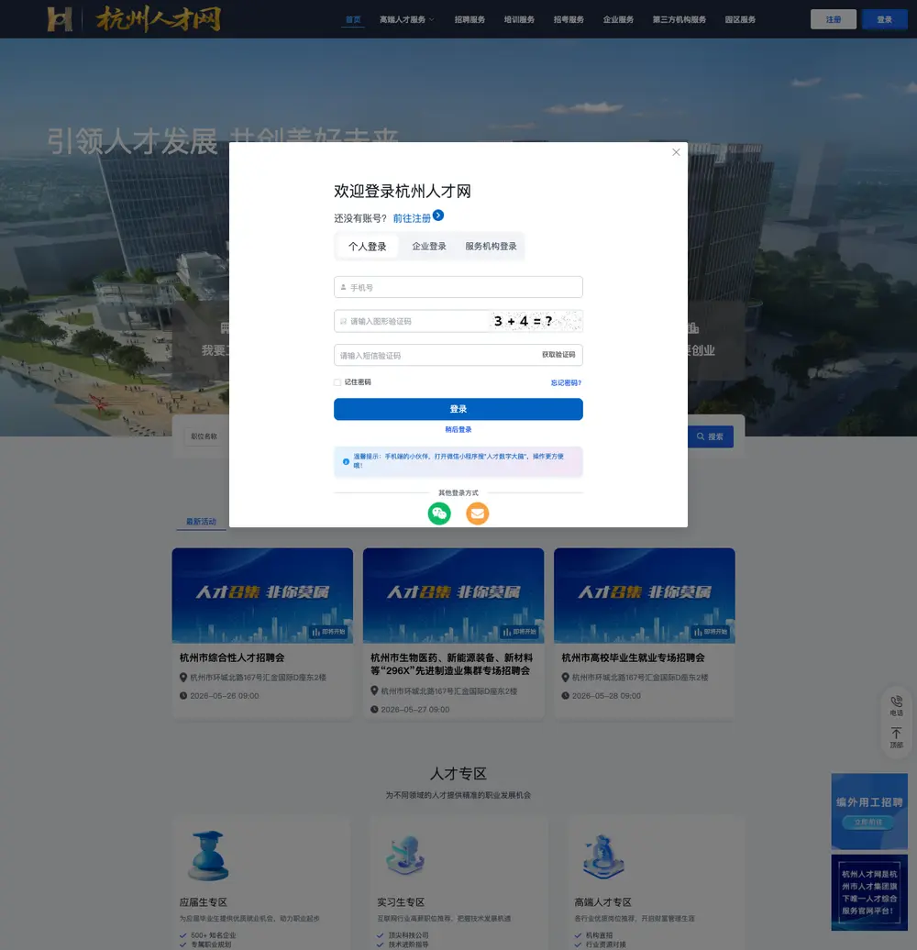The height and width of the screenshot is (950, 917).
Task: Close the login dialog with X
Action: click(x=676, y=152)
